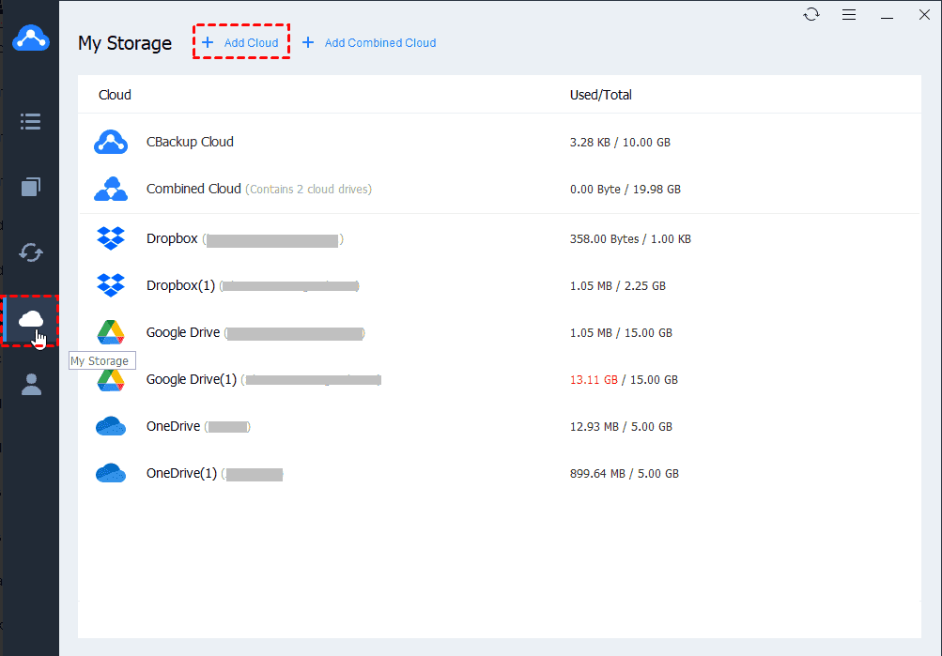Click the 1.05 MB / 2.25 GB value
942x656 pixels.
618,285
